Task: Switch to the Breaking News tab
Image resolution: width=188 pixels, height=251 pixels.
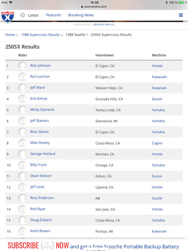Action: pos(81,15)
